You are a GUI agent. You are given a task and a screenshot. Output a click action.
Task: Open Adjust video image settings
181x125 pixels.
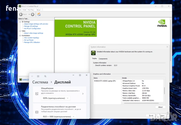(33, 33)
